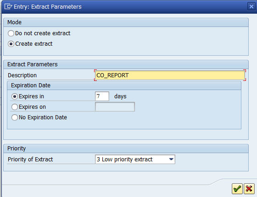Confirm with the green checkmark icon
The width and height of the screenshot is (257, 197).
pos(237,189)
